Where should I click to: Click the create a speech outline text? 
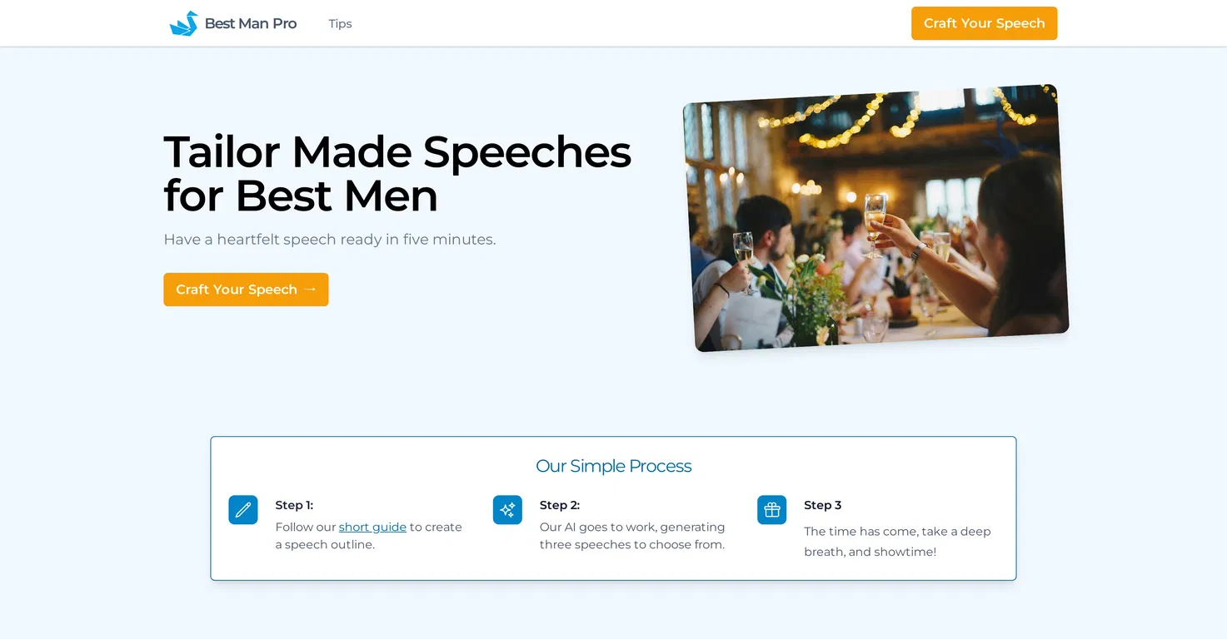(368, 536)
